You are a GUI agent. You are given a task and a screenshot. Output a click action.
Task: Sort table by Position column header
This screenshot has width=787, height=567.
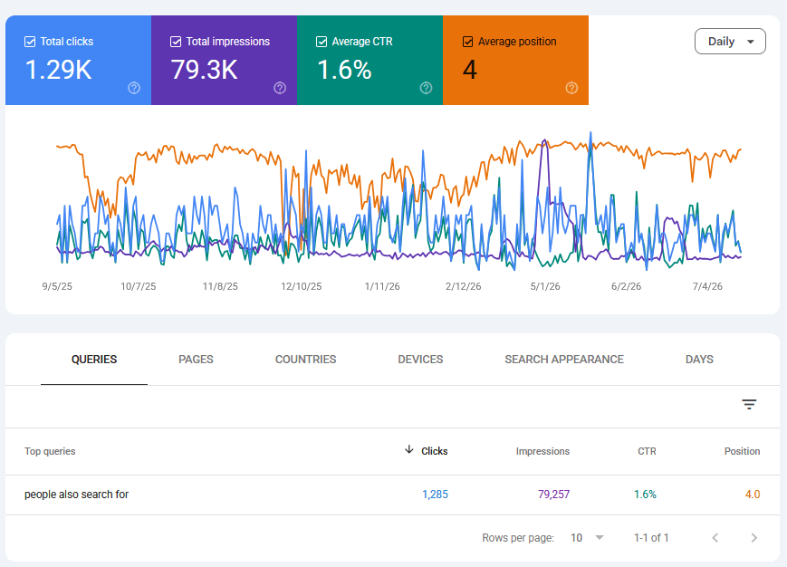point(742,451)
